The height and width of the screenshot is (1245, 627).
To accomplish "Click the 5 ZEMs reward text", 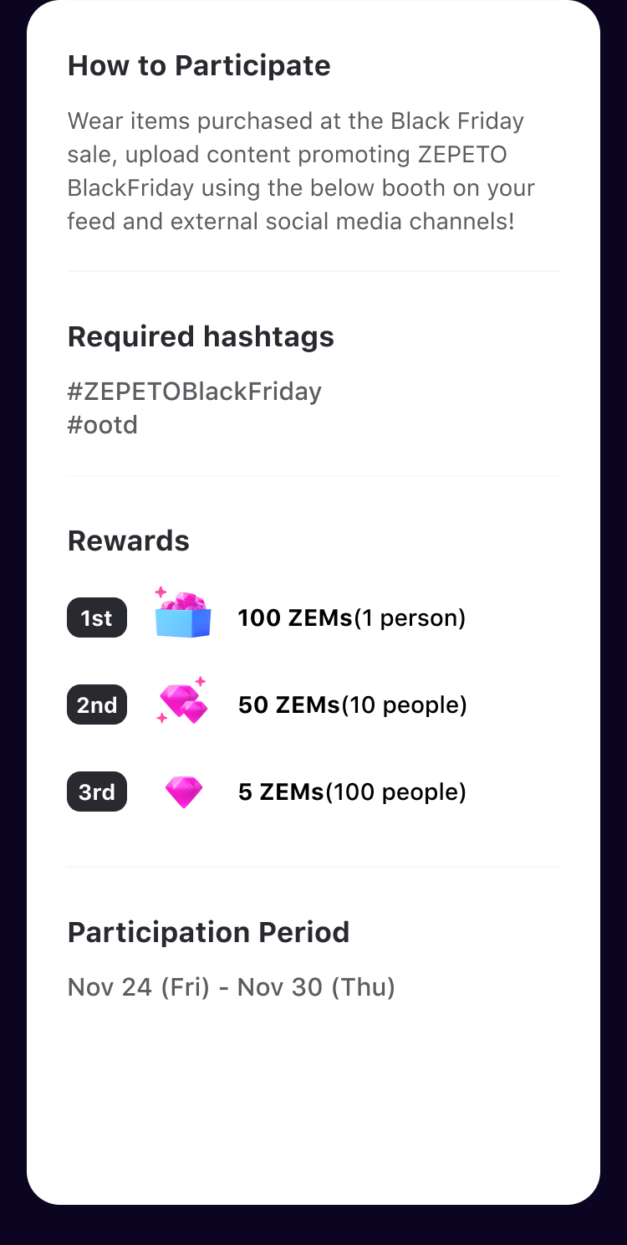I will (281, 792).
